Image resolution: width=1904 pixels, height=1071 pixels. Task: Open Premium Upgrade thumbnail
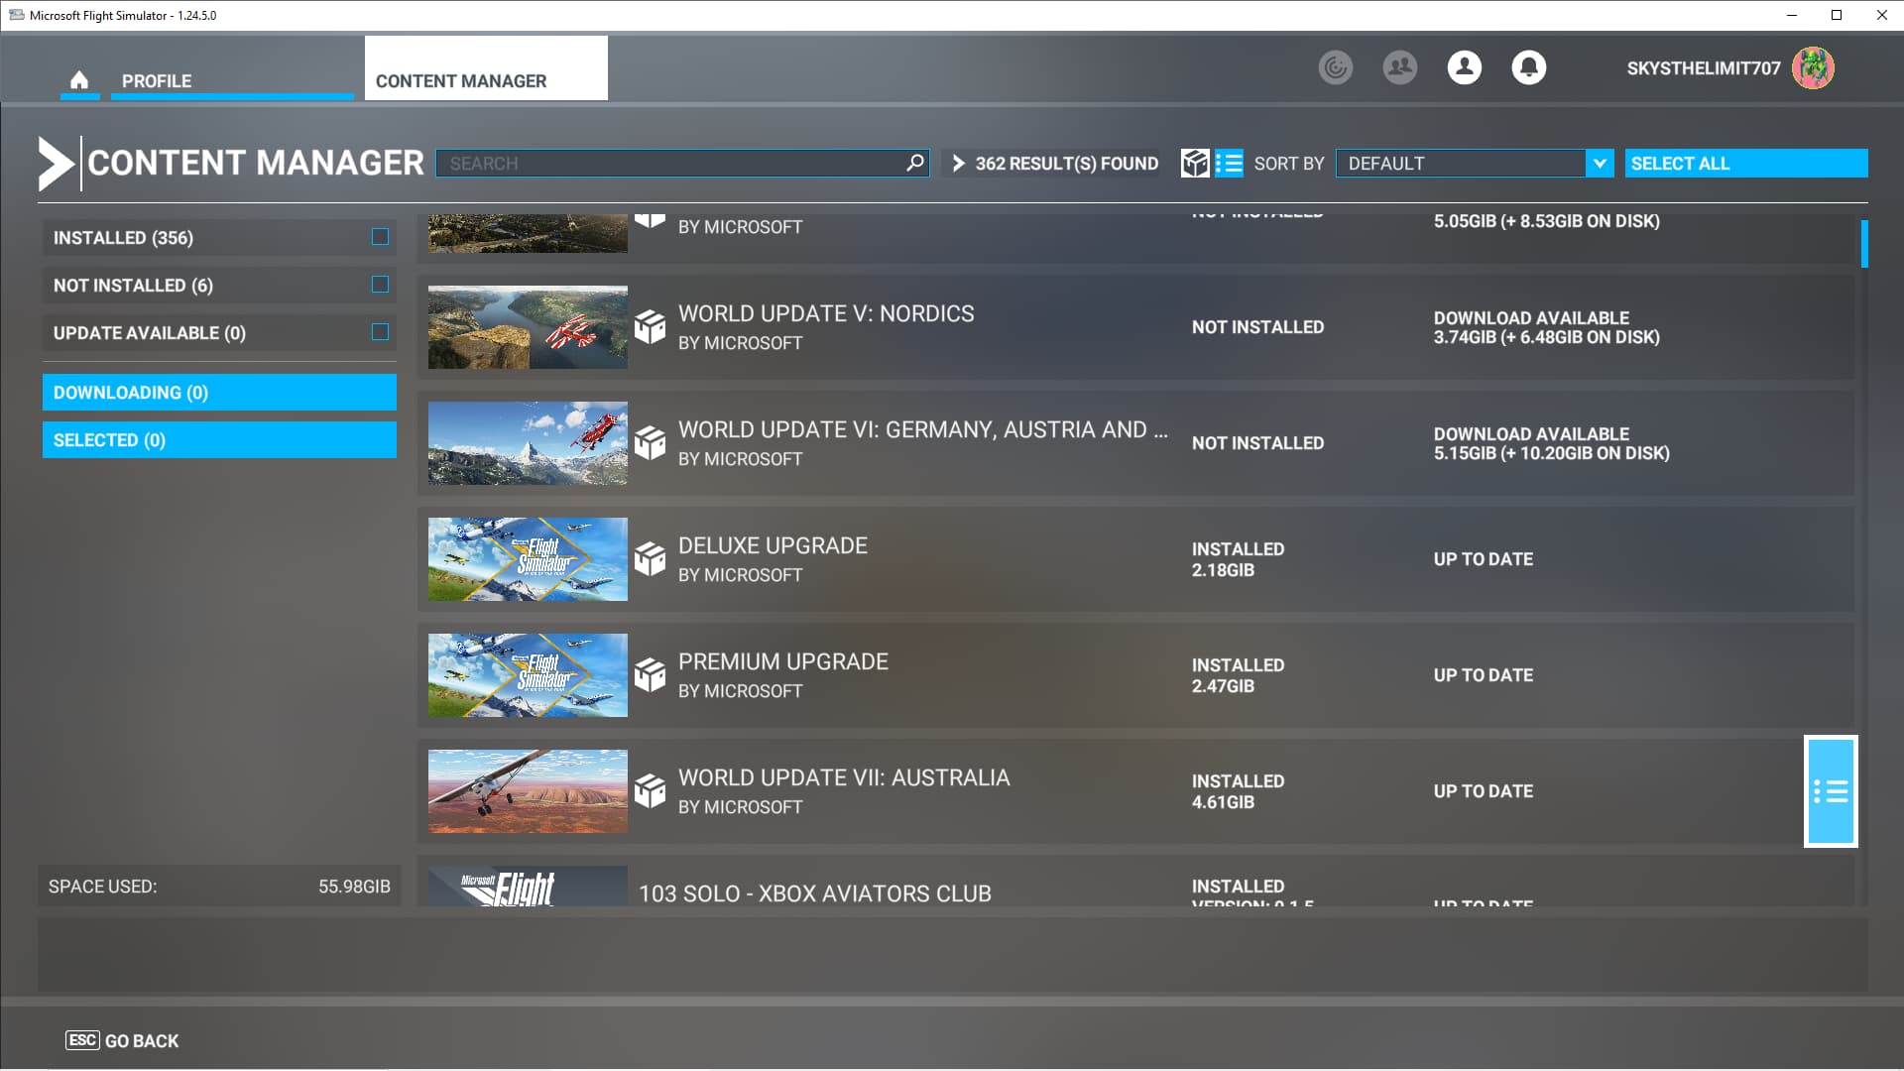pos(528,675)
